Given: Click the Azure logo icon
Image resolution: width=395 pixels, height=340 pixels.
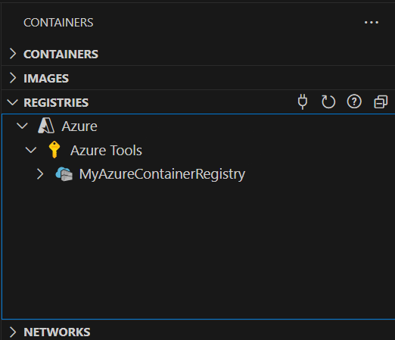Looking at the screenshot, I should pyautogui.click(x=46, y=126).
